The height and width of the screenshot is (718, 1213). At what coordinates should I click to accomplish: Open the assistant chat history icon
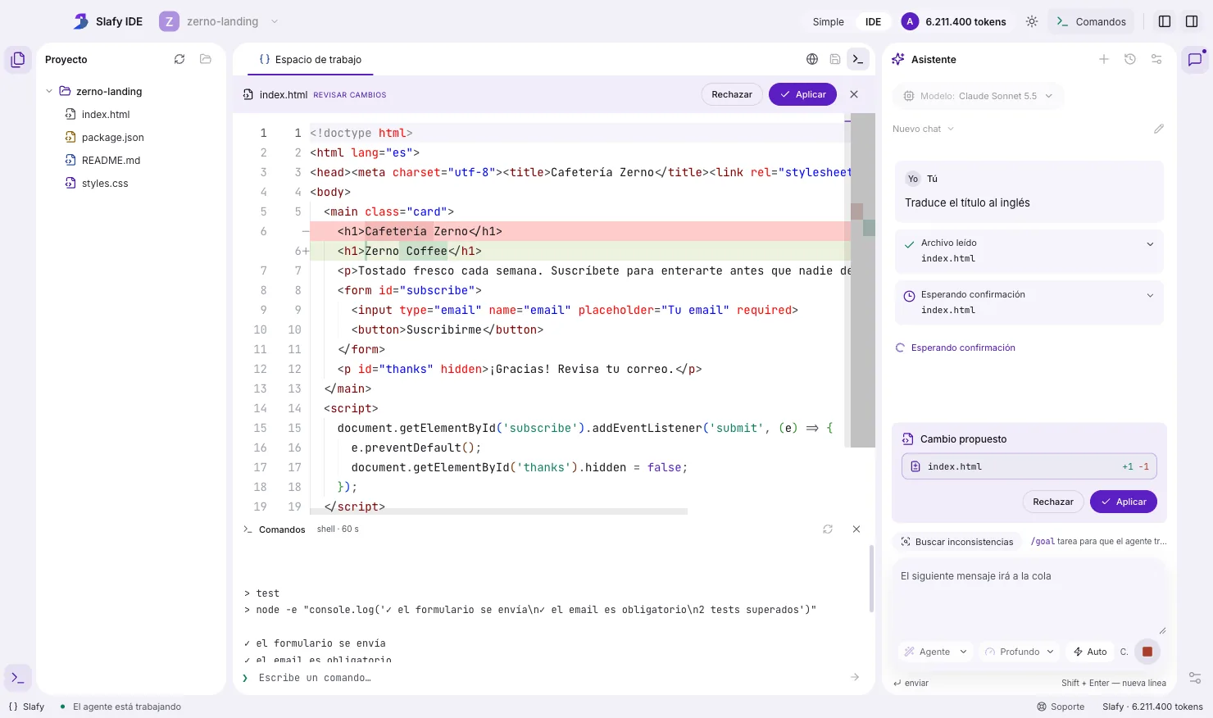[1130, 59]
